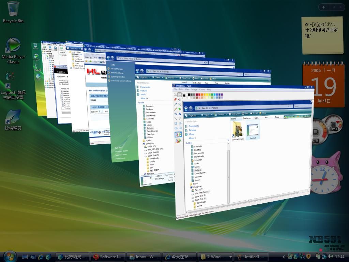Open the Image menu in Paint
349x262 pixels.
coord(194,90)
